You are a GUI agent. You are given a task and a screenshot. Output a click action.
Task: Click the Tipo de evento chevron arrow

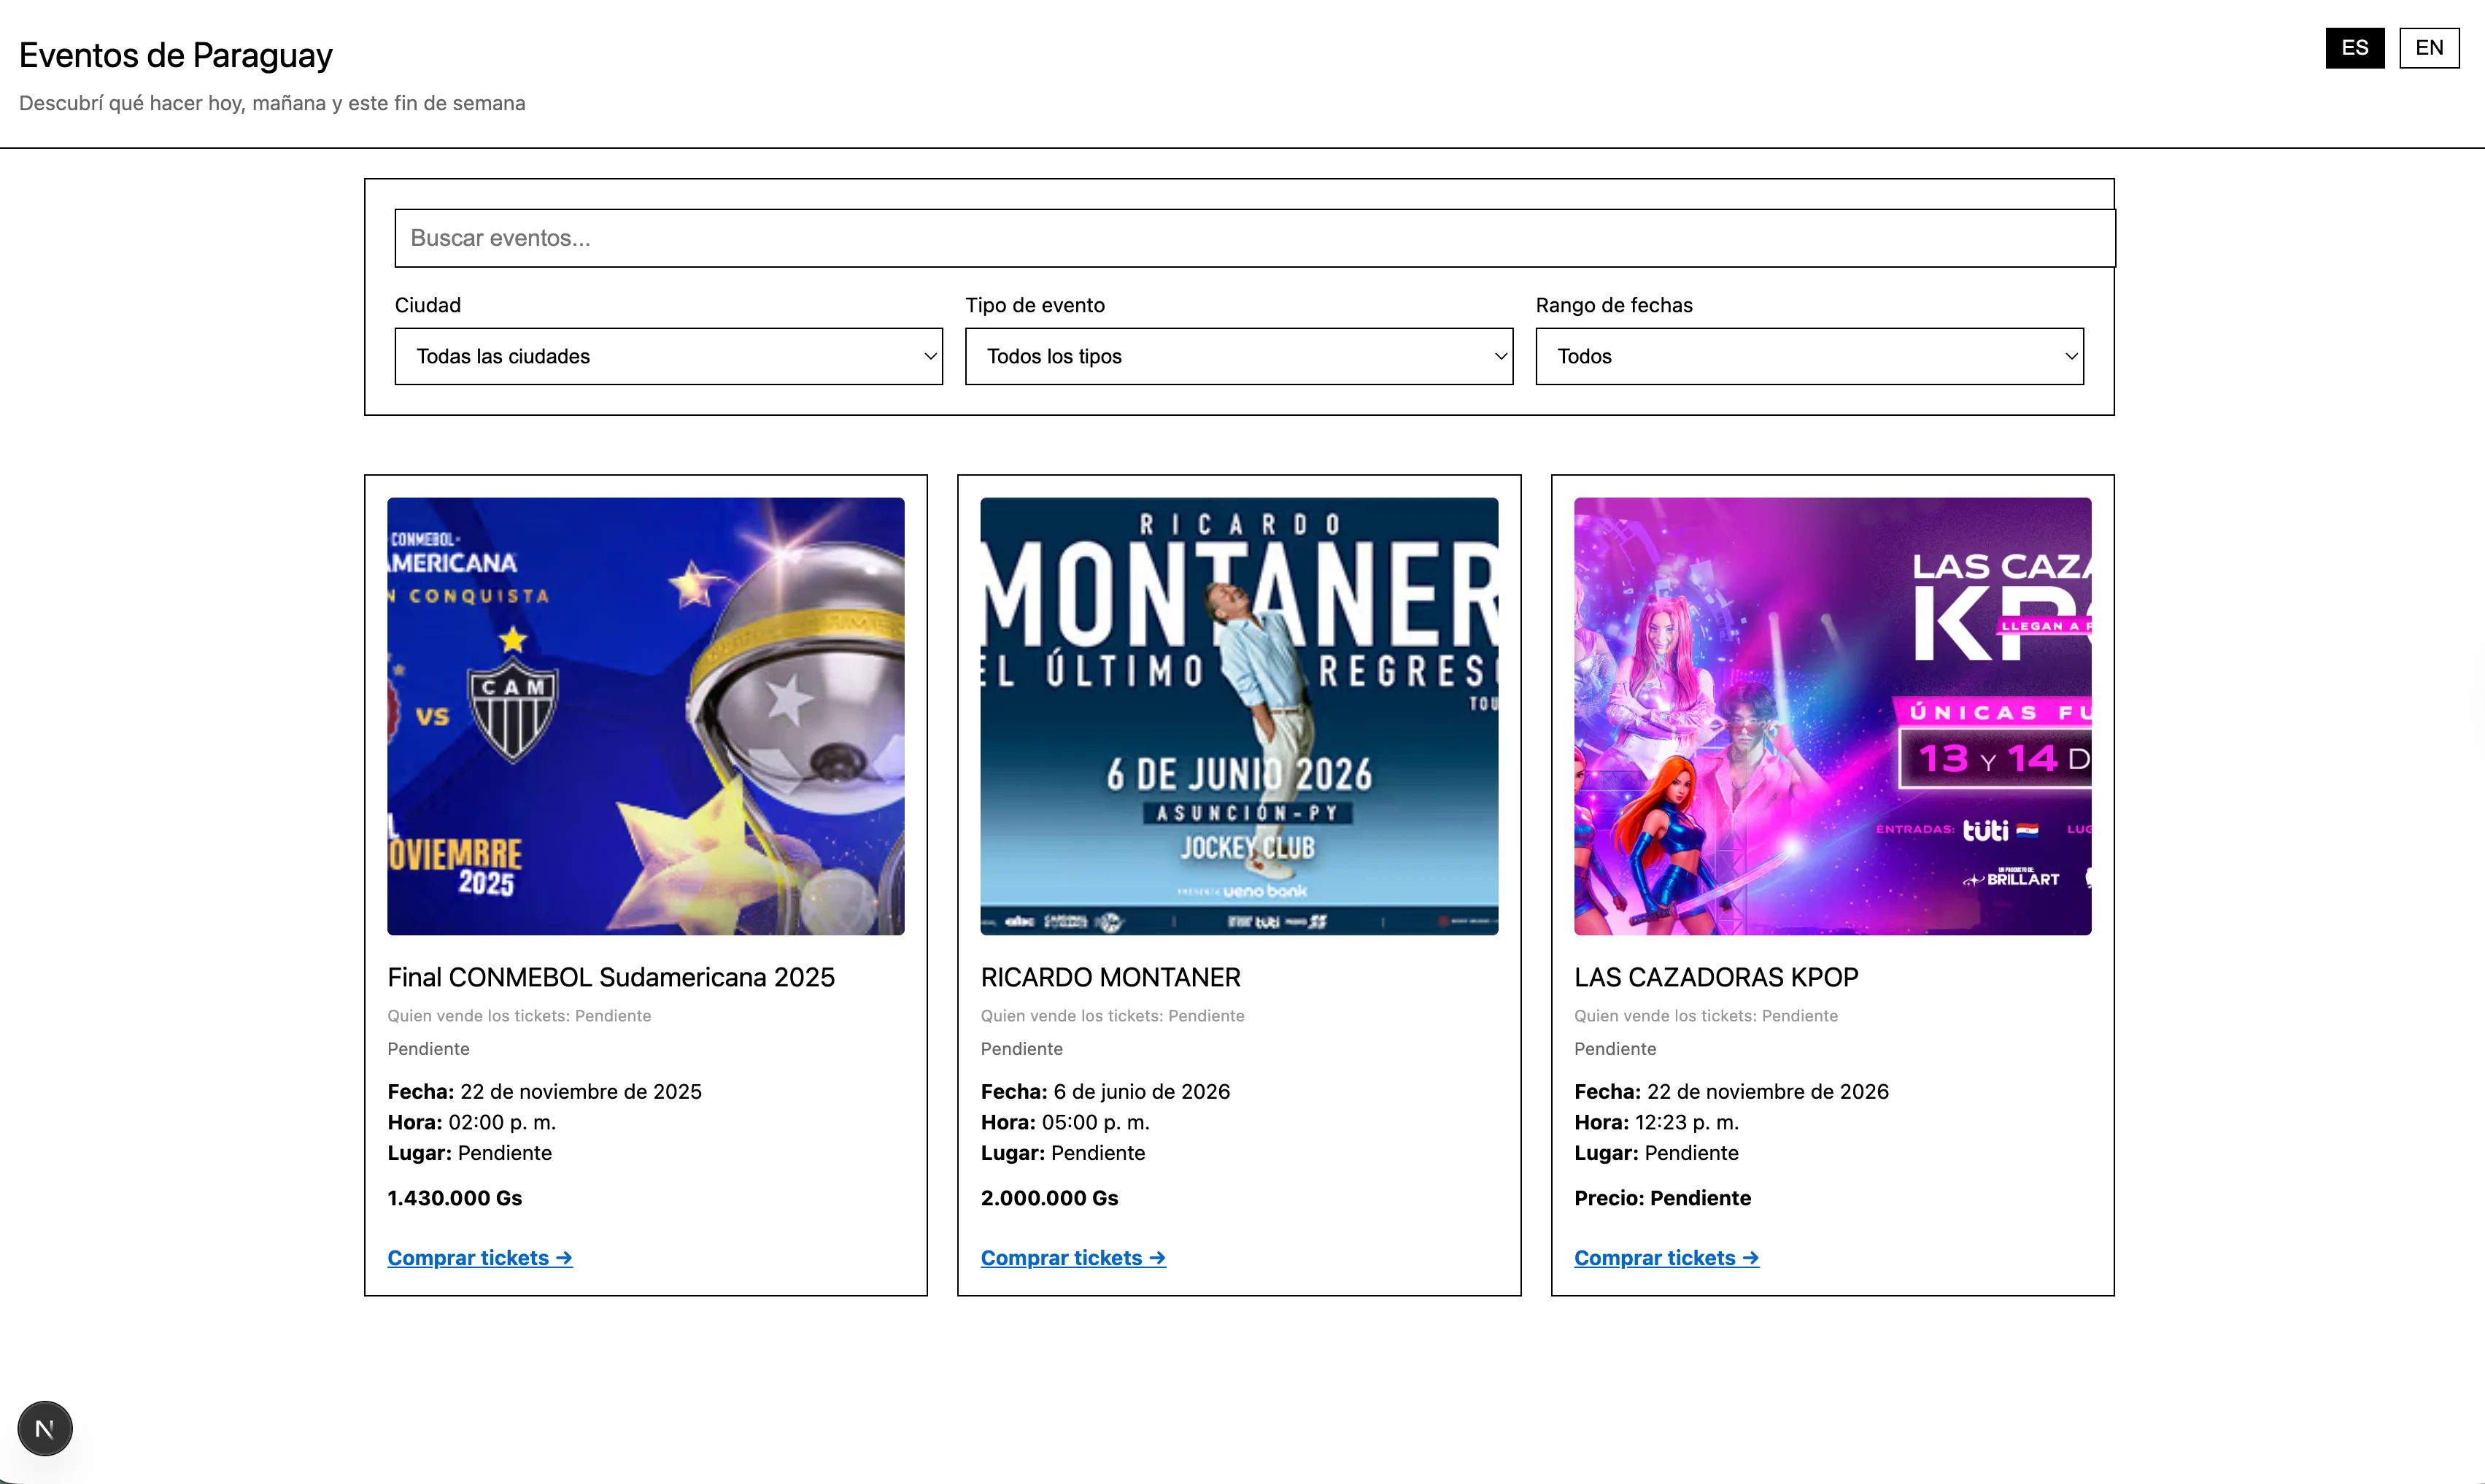1499,356
